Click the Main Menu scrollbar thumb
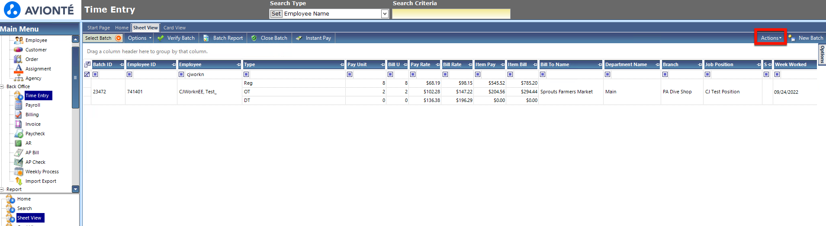 [x=75, y=77]
